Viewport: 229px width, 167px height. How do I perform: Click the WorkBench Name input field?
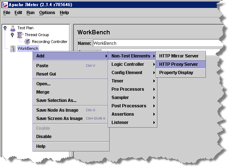click(156, 43)
